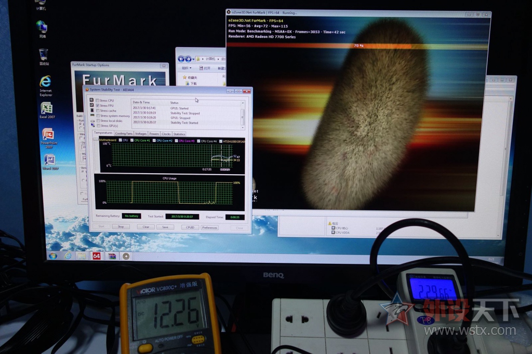Open AIDA64 Preferences button
This screenshot has width=532, height=354.
[x=210, y=228]
